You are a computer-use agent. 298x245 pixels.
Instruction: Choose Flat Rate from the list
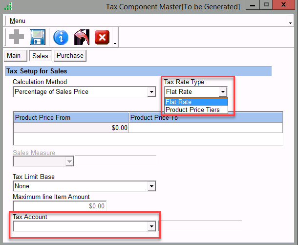(196, 102)
